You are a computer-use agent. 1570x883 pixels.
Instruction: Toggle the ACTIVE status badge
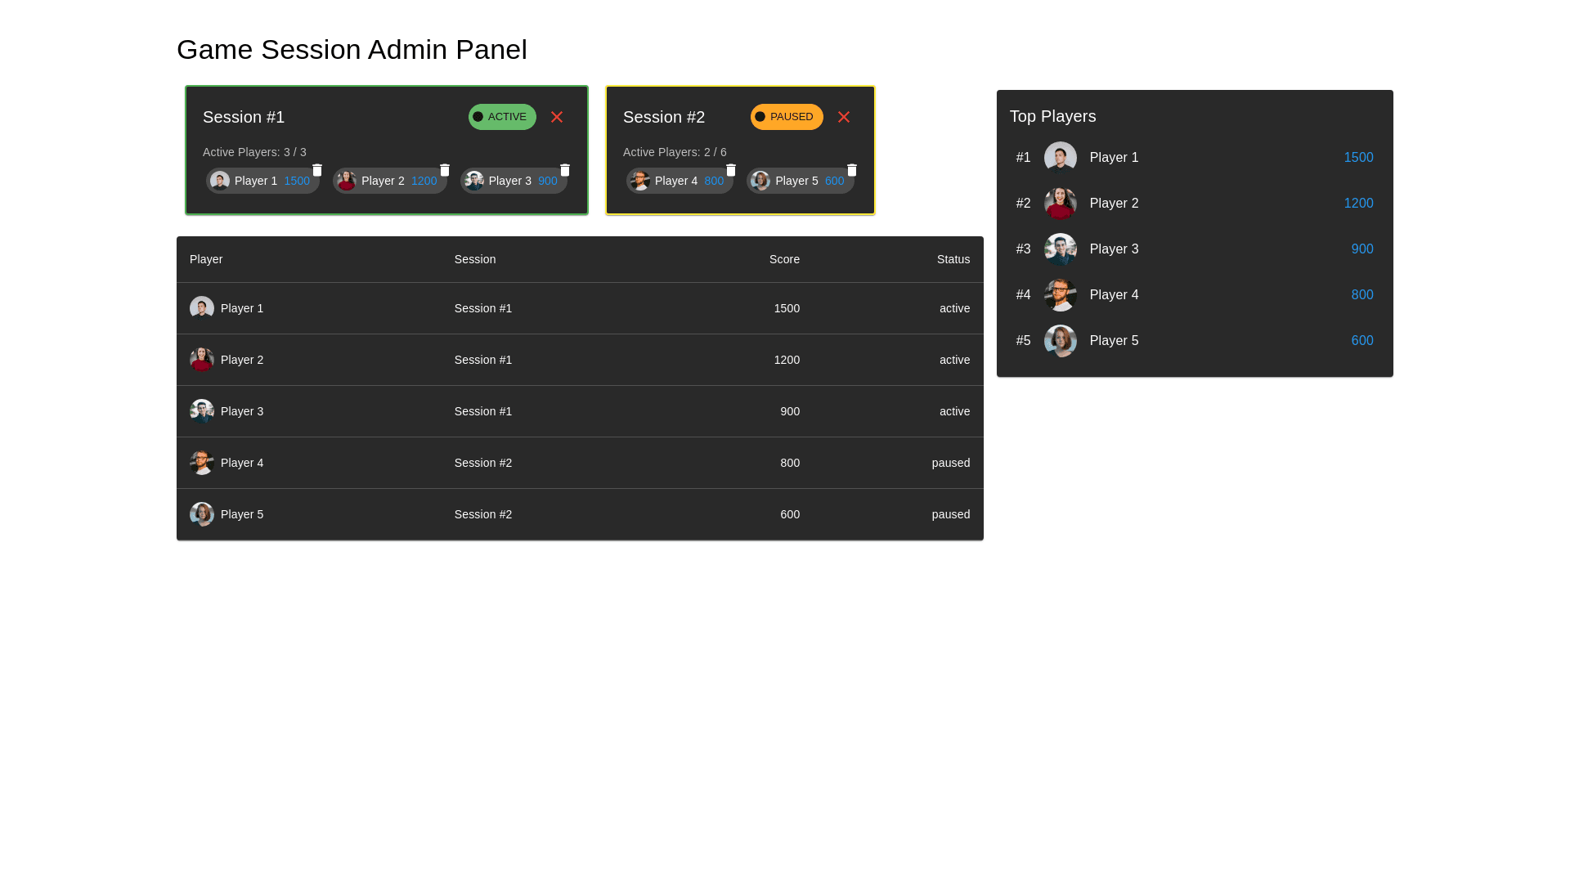502,117
